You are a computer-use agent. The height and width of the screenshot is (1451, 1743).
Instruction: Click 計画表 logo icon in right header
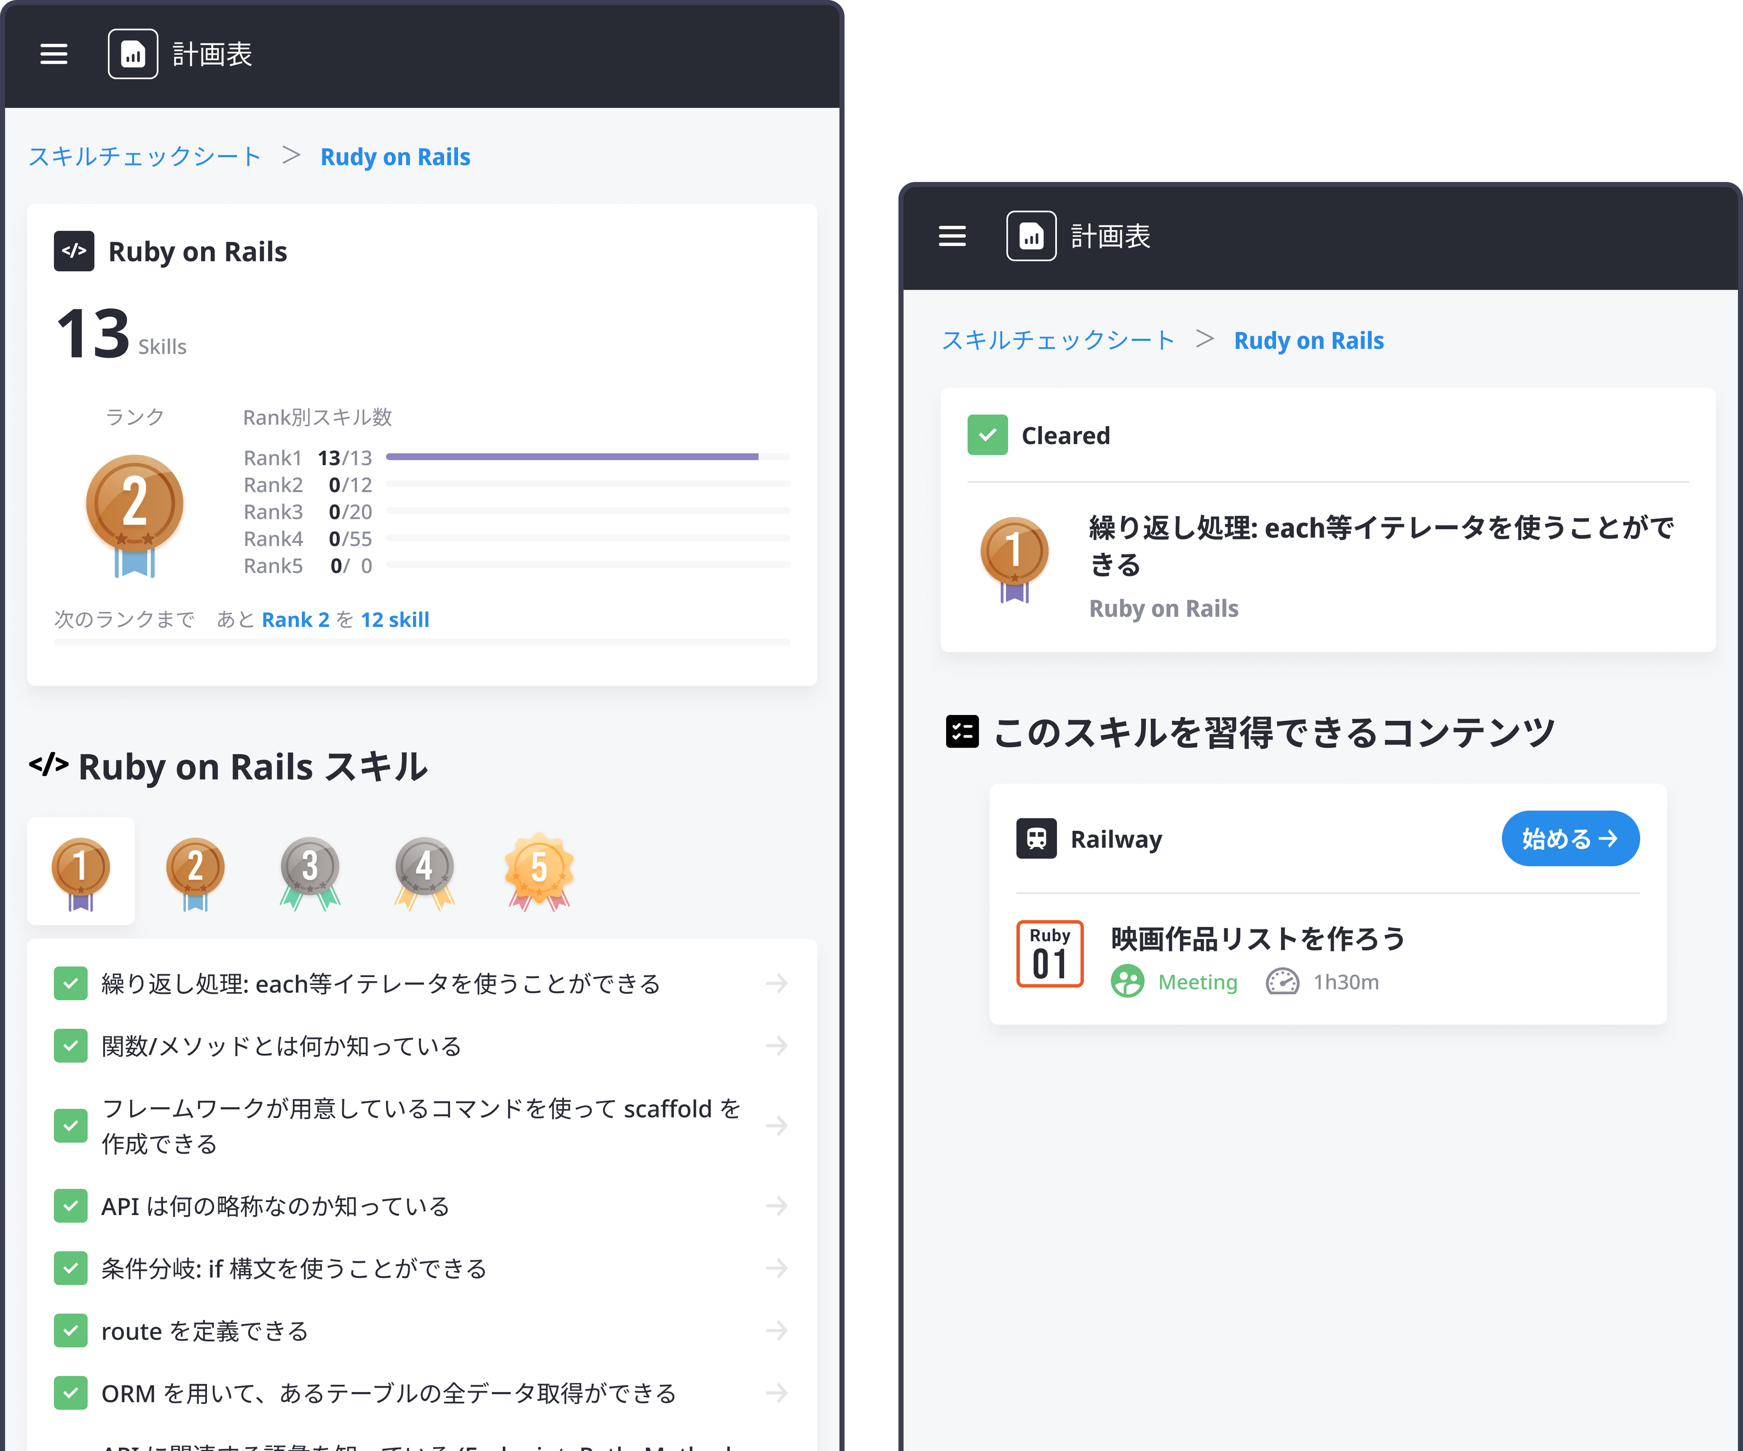(x=1031, y=236)
